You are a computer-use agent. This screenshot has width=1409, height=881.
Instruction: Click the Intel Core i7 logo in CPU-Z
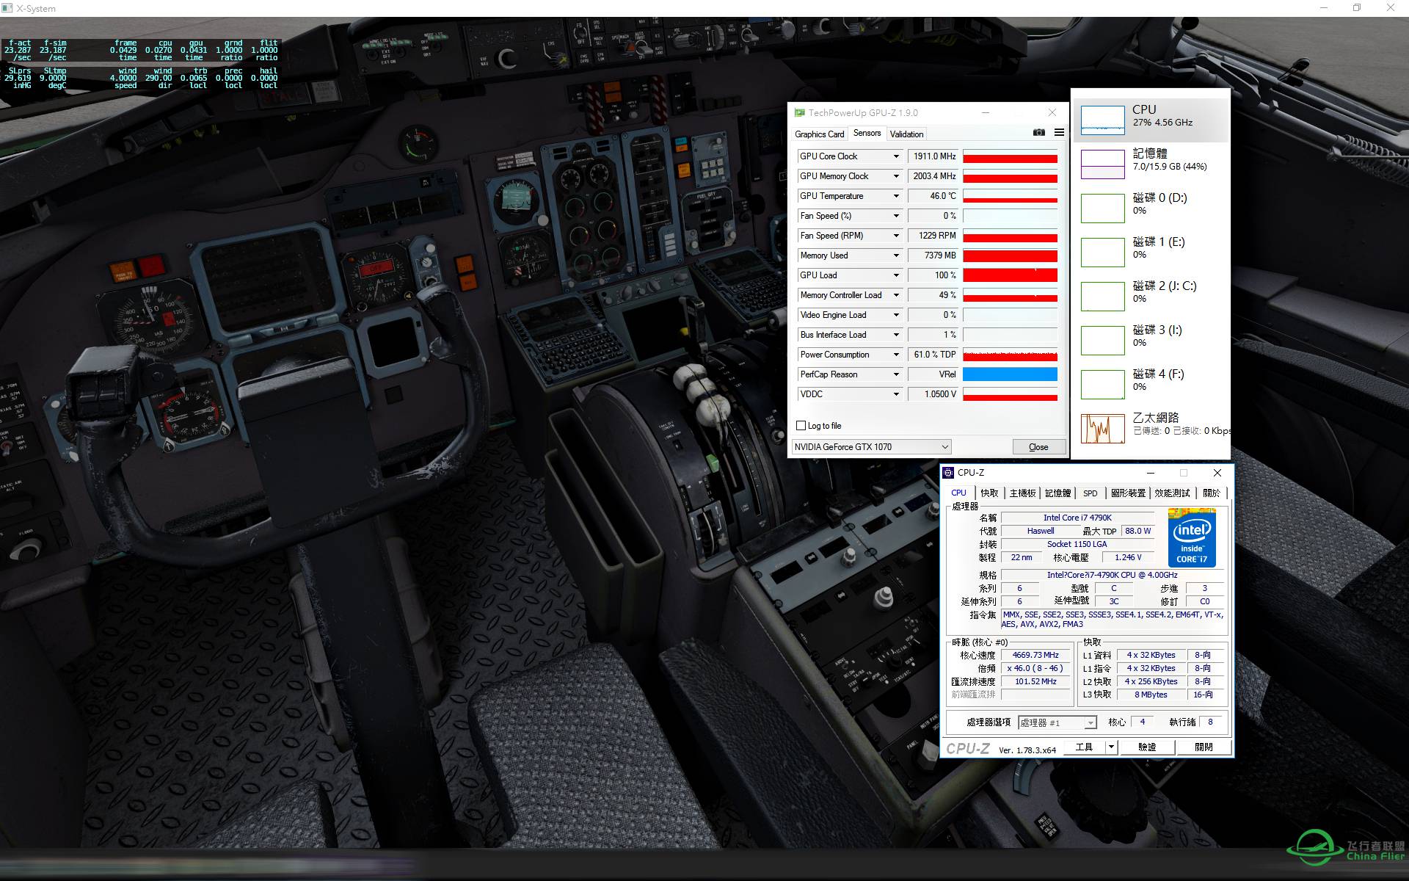click(1192, 538)
